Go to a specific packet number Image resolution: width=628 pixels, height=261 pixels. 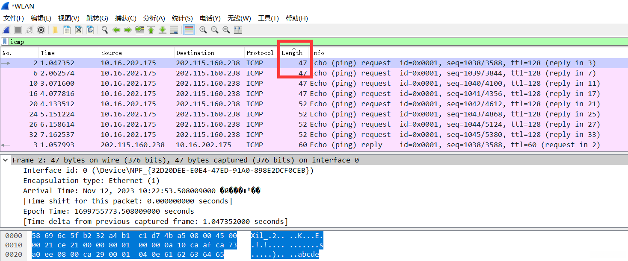click(x=139, y=30)
